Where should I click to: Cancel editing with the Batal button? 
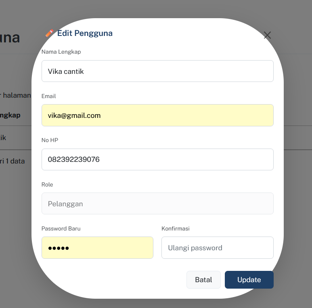click(x=203, y=280)
